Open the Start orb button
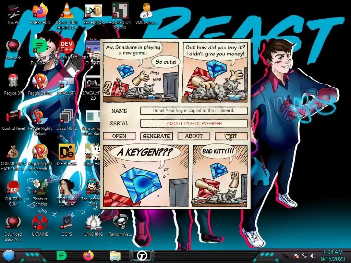The image size is (351, 263). [9, 255]
